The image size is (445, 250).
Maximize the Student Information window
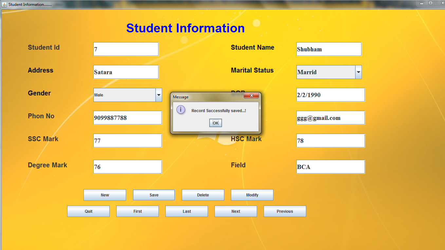click(430, 3)
